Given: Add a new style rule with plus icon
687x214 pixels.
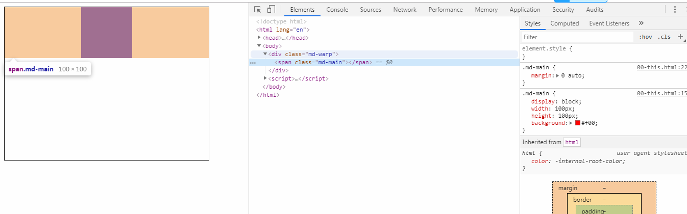Looking at the screenshot, I should point(680,37).
